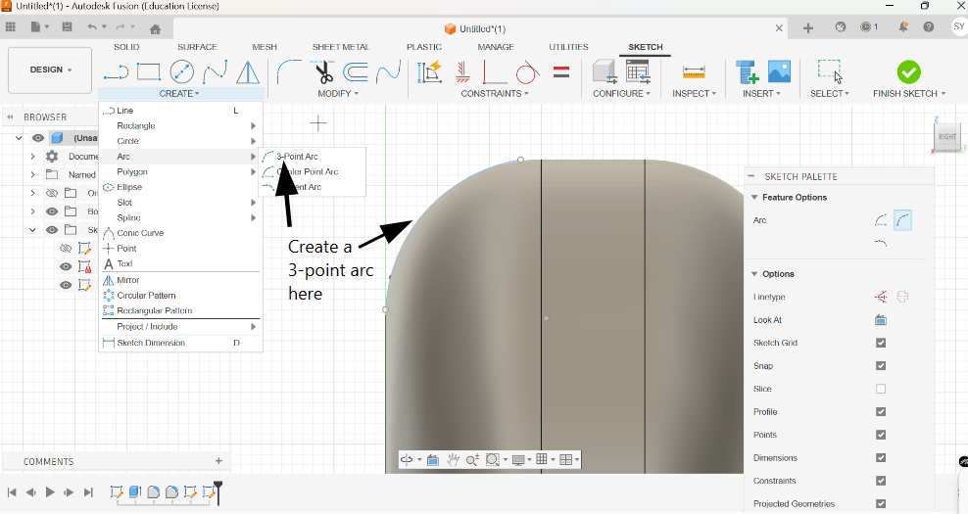Click the Measure tool under Inspect
The width and height of the screenshot is (968, 514).
pyautogui.click(x=694, y=71)
